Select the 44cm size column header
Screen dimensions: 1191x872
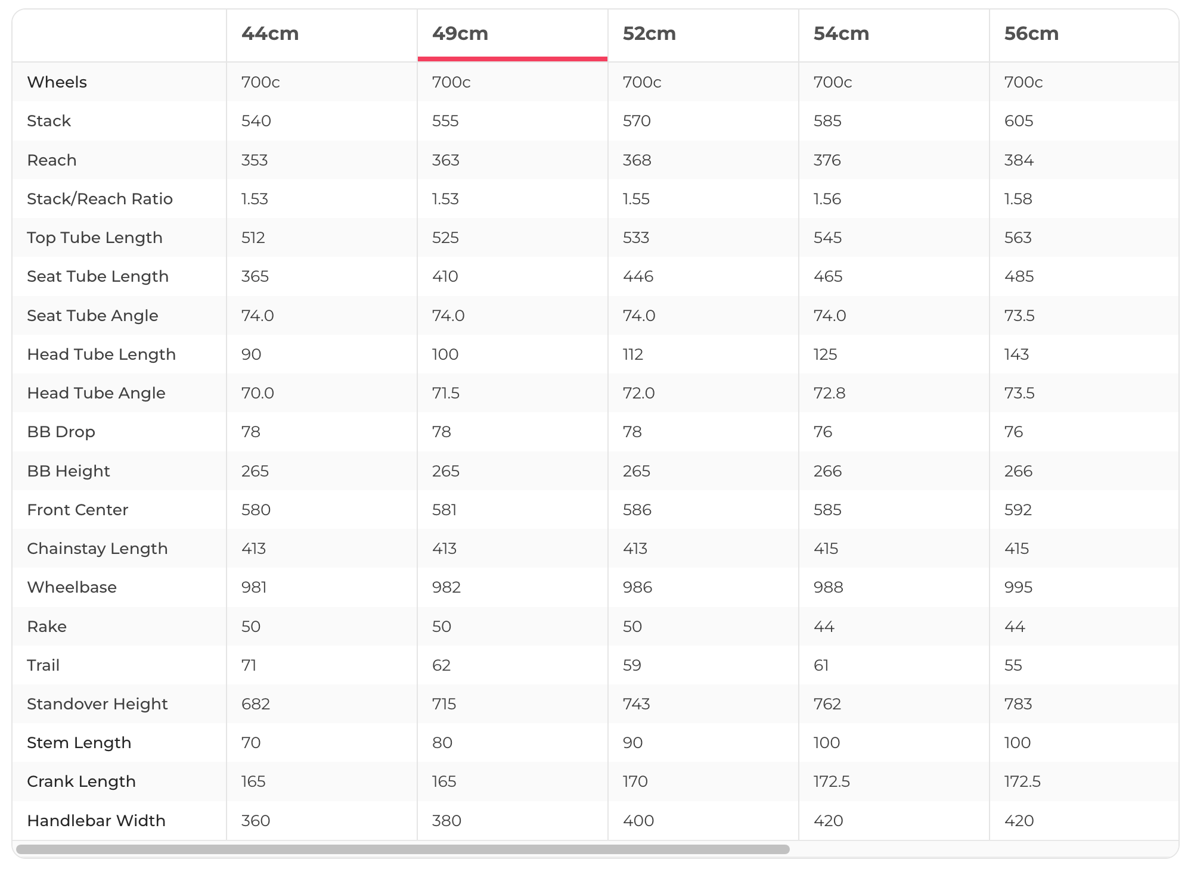(x=270, y=34)
